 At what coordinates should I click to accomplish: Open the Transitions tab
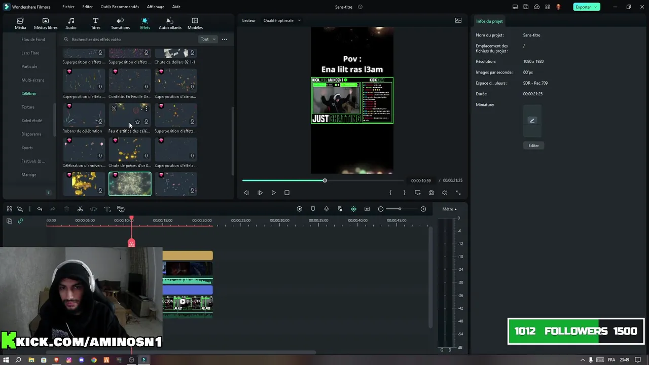120,24
